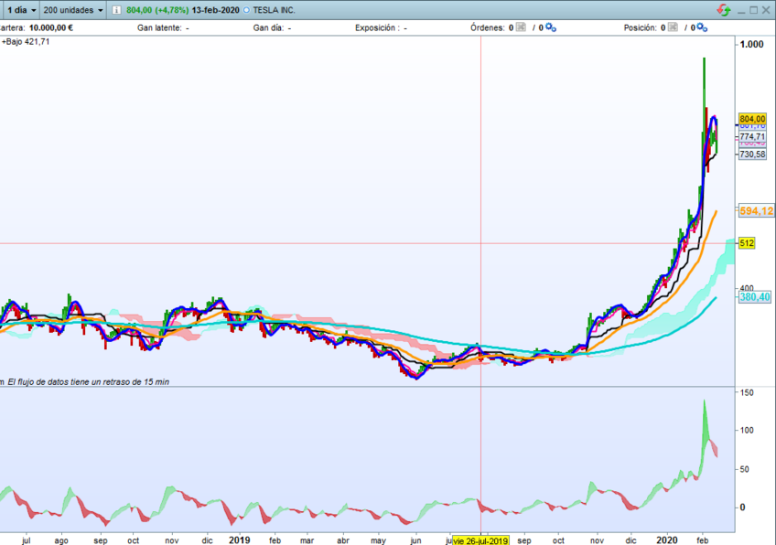Open the '1 día' timeframe dropdown
The width and height of the screenshot is (776, 545).
coord(22,10)
